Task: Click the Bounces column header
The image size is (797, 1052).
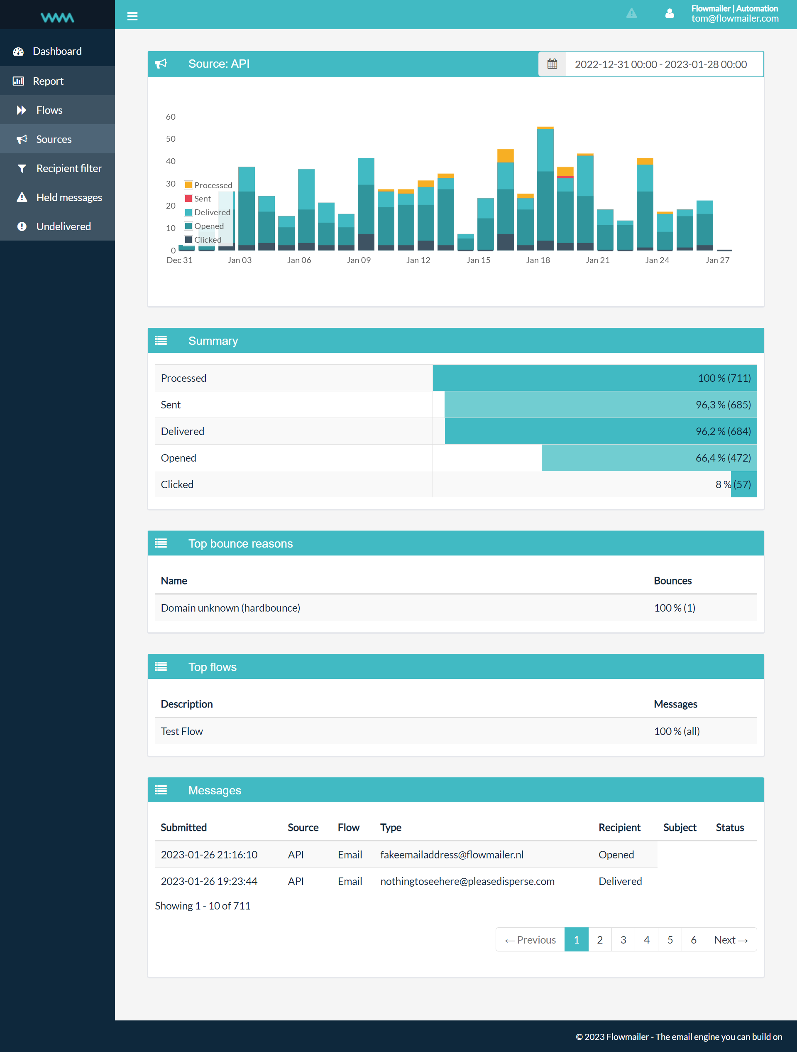Action: (672, 581)
